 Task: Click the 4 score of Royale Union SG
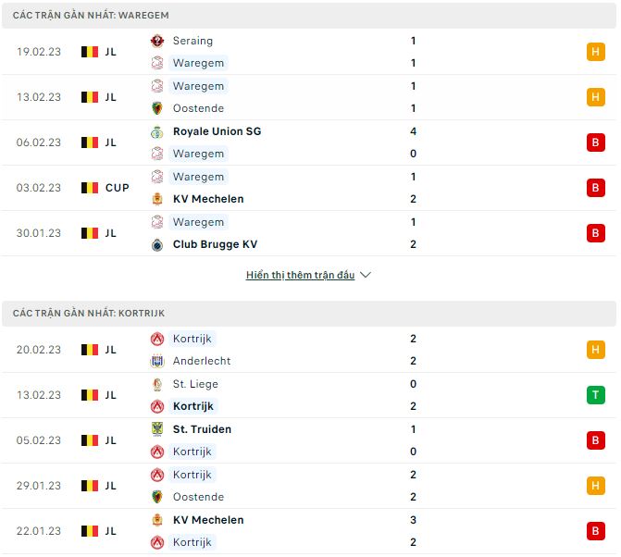pos(413,131)
